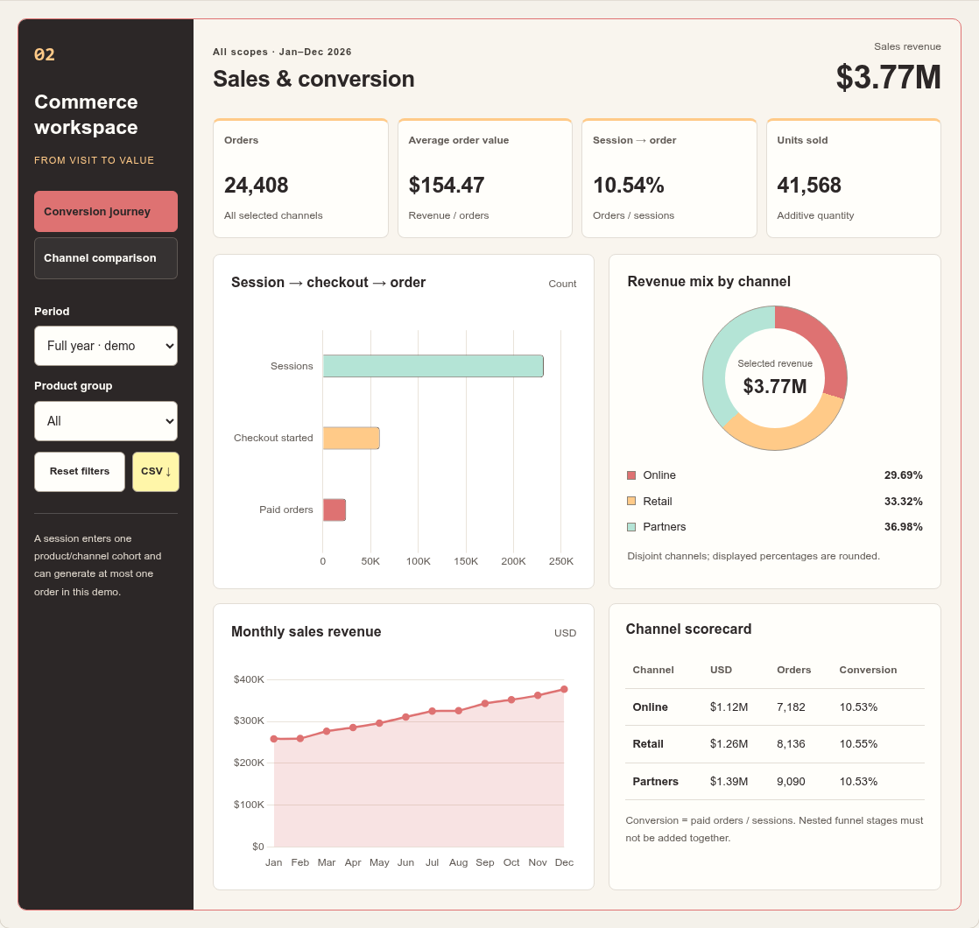Download data with the CSV button
Image resolution: width=979 pixels, height=928 pixels.
[156, 471]
